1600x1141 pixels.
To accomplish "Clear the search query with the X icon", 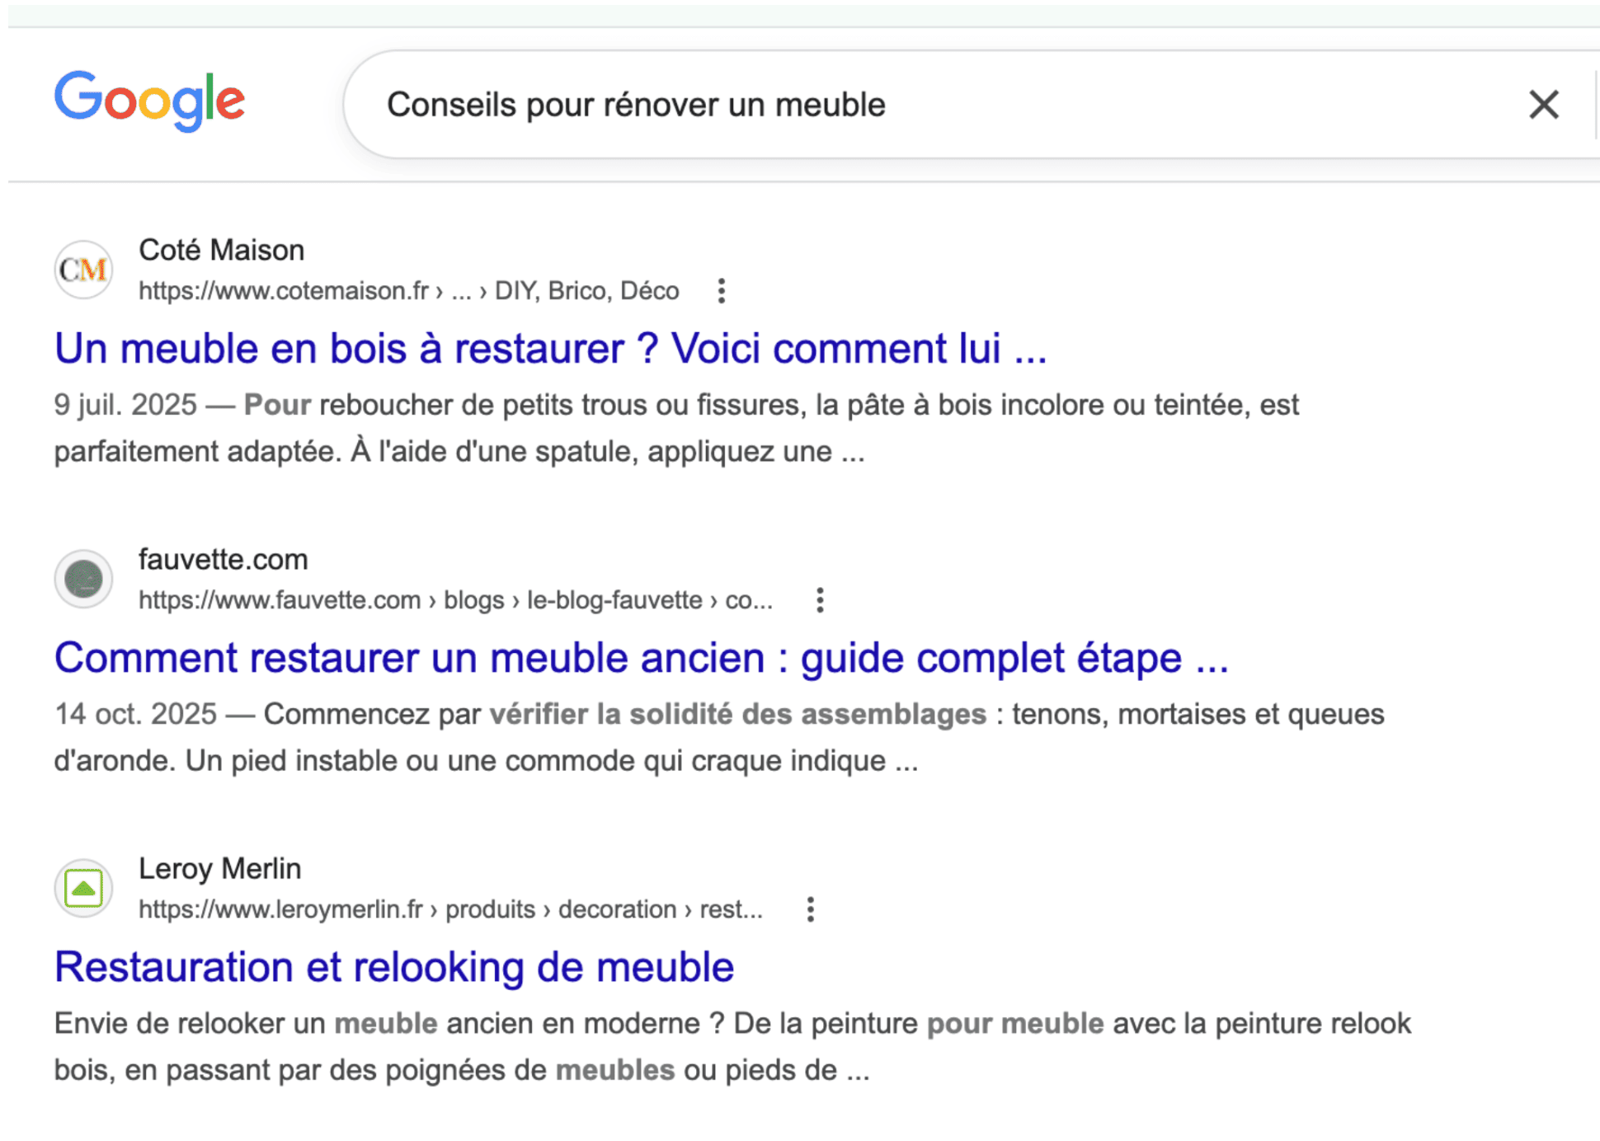I will pyautogui.click(x=1542, y=104).
